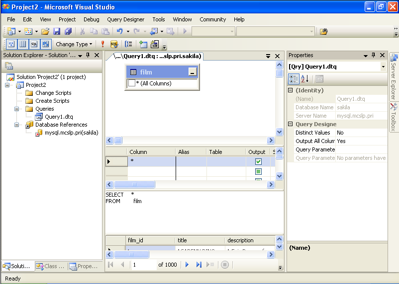Toggle the SQL pane button
The image size is (399, 284).
(34, 44)
